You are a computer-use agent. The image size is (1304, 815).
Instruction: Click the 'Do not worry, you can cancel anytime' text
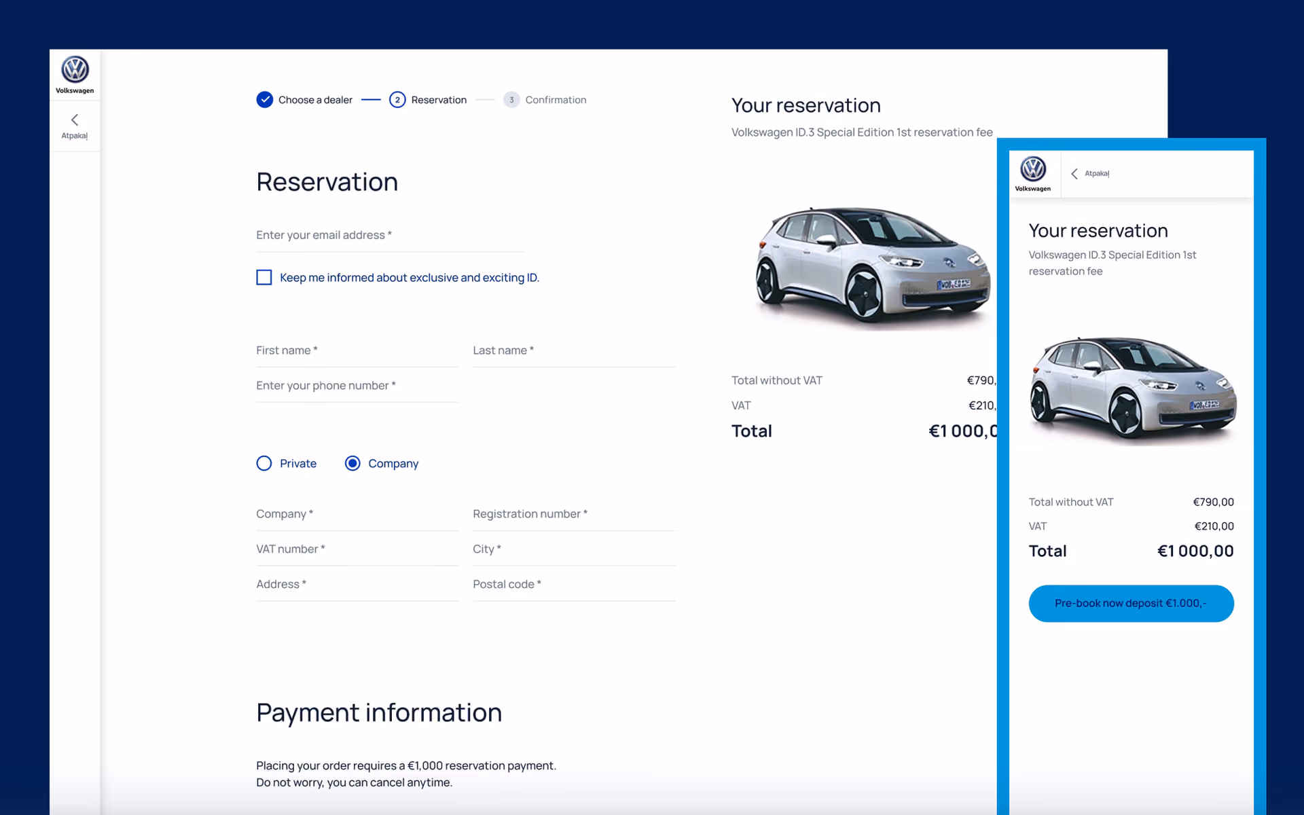click(x=354, y=782)
